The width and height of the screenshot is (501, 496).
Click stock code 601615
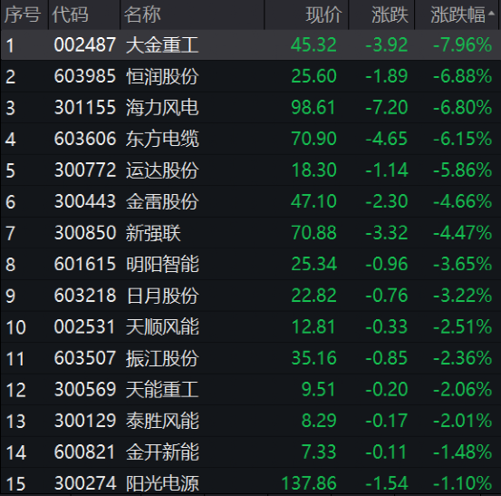pos(84,264)
